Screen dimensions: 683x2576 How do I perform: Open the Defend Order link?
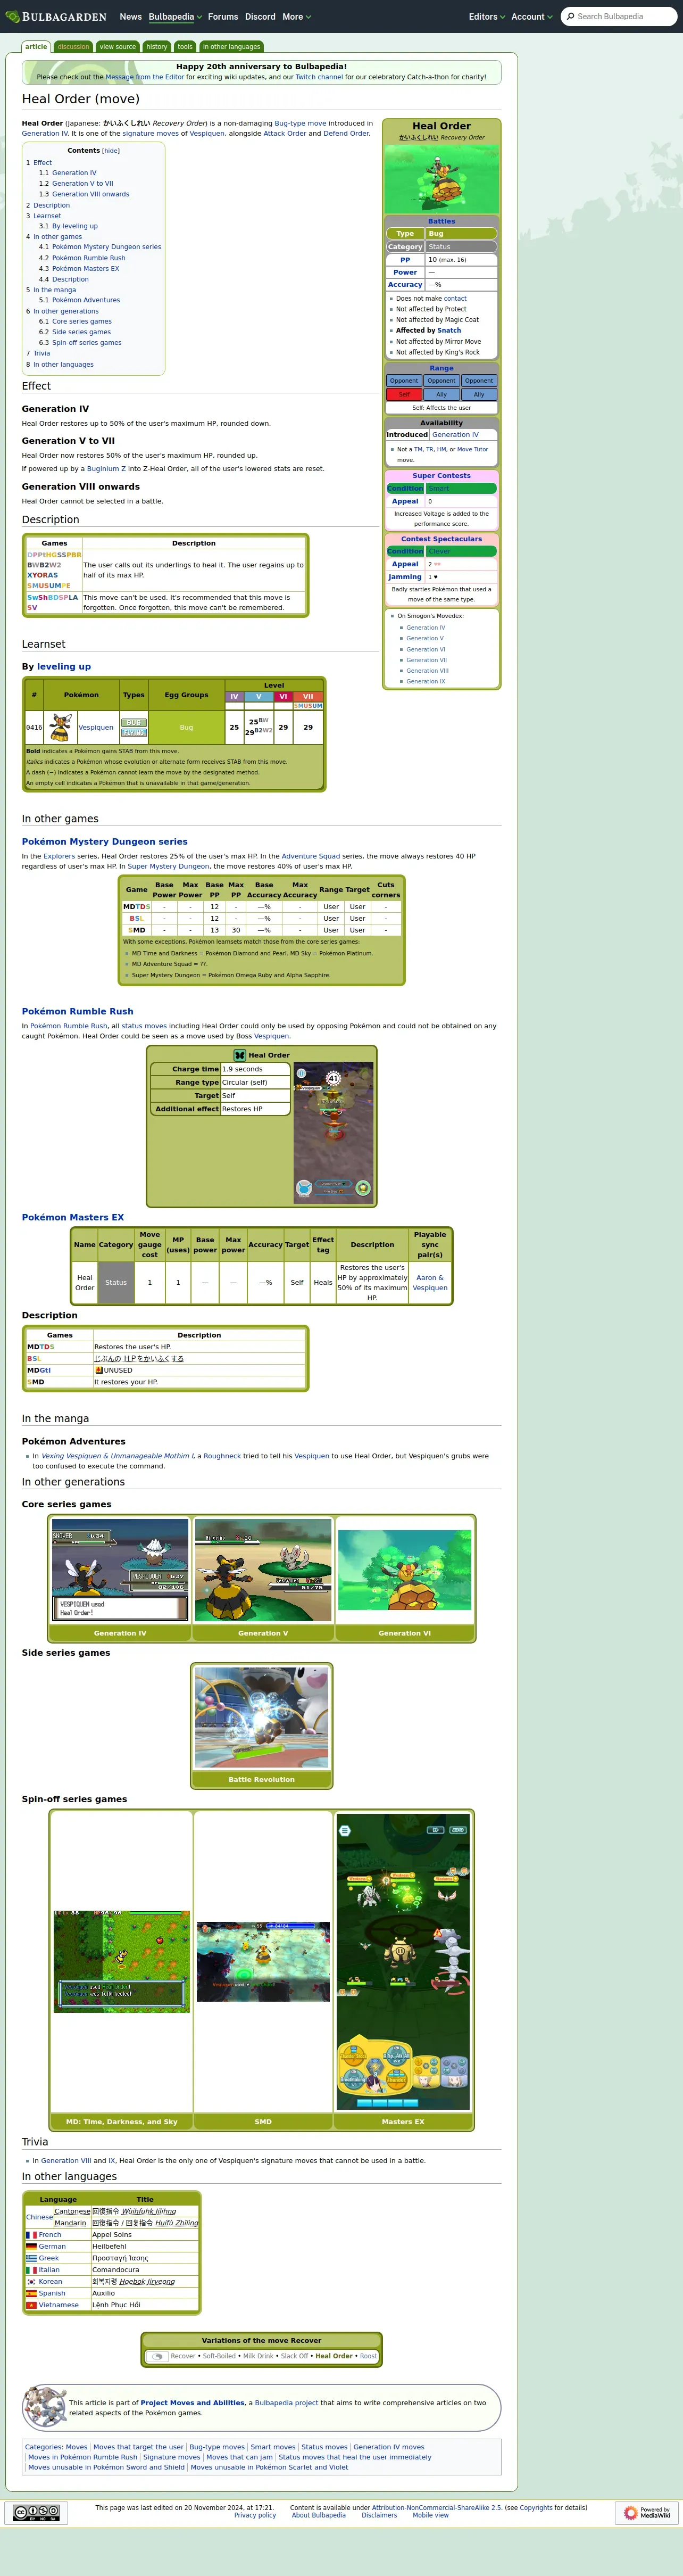point(346,133)
